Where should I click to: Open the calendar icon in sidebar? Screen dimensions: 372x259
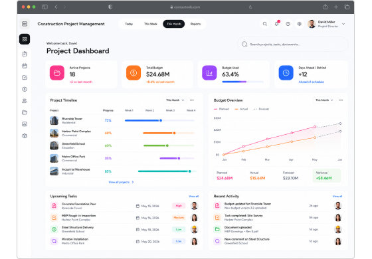pyautogui.click(x=25, y=66)
